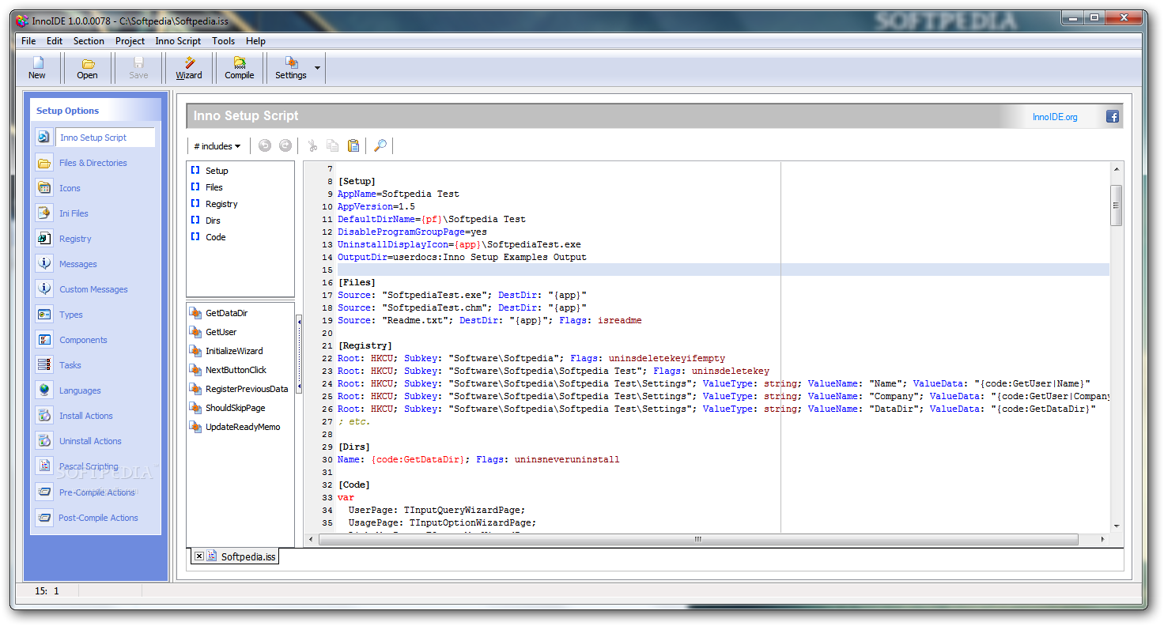Click the Languages globe icon
The width and height of the screenshot is (1164, 626).
[x=44, y=390]
